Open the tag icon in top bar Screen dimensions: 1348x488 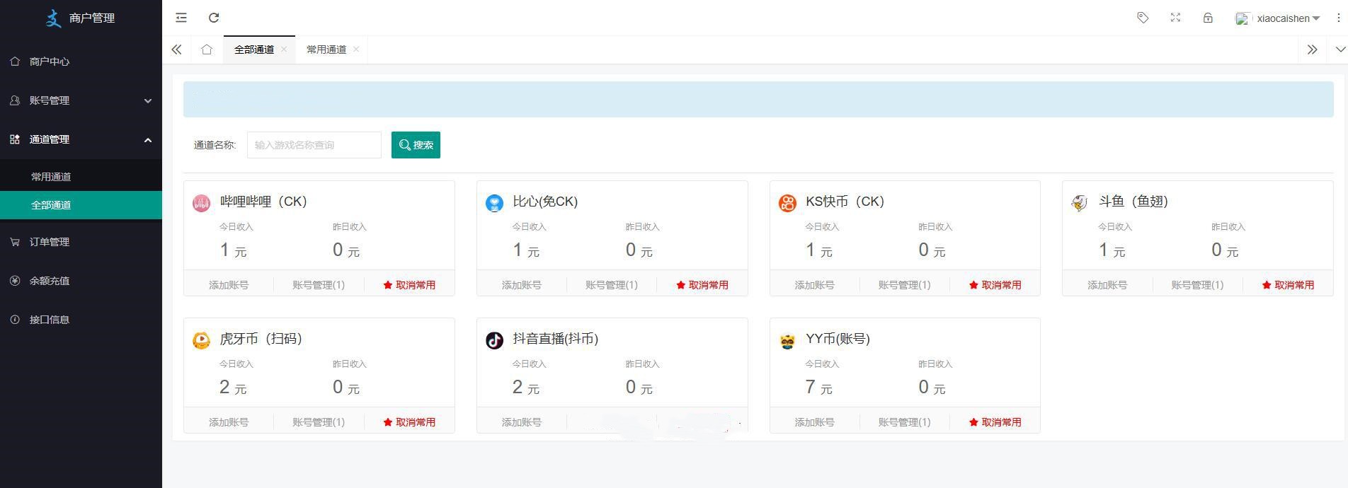(1143, 18)
